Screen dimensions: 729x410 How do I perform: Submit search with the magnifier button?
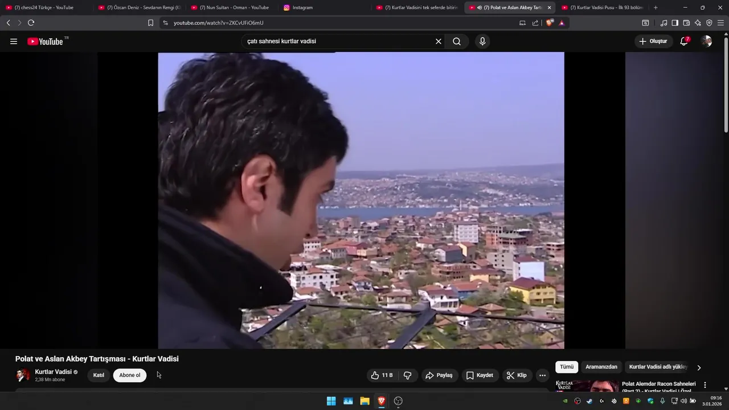(x=457, y=42)
